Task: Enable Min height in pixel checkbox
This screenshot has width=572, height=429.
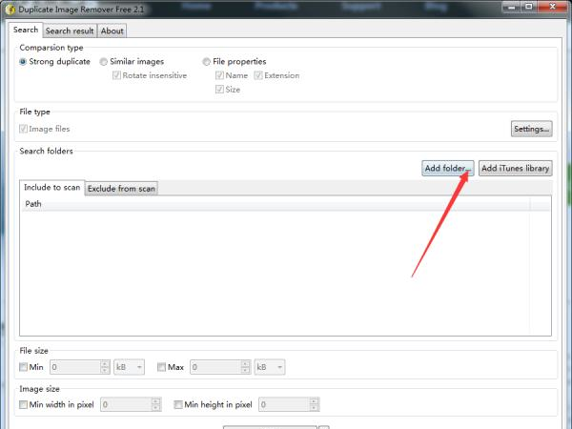Action: pos(178,404)
